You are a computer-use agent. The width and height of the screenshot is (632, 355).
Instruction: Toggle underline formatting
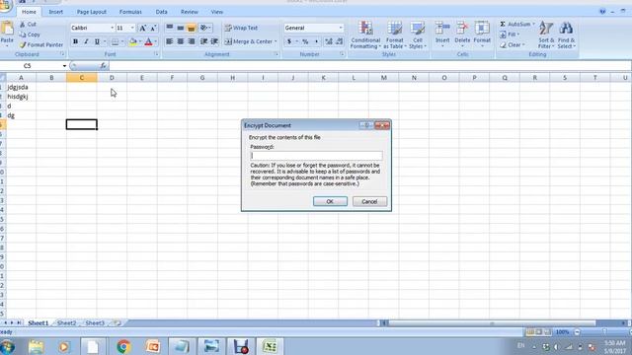[97, 41]
